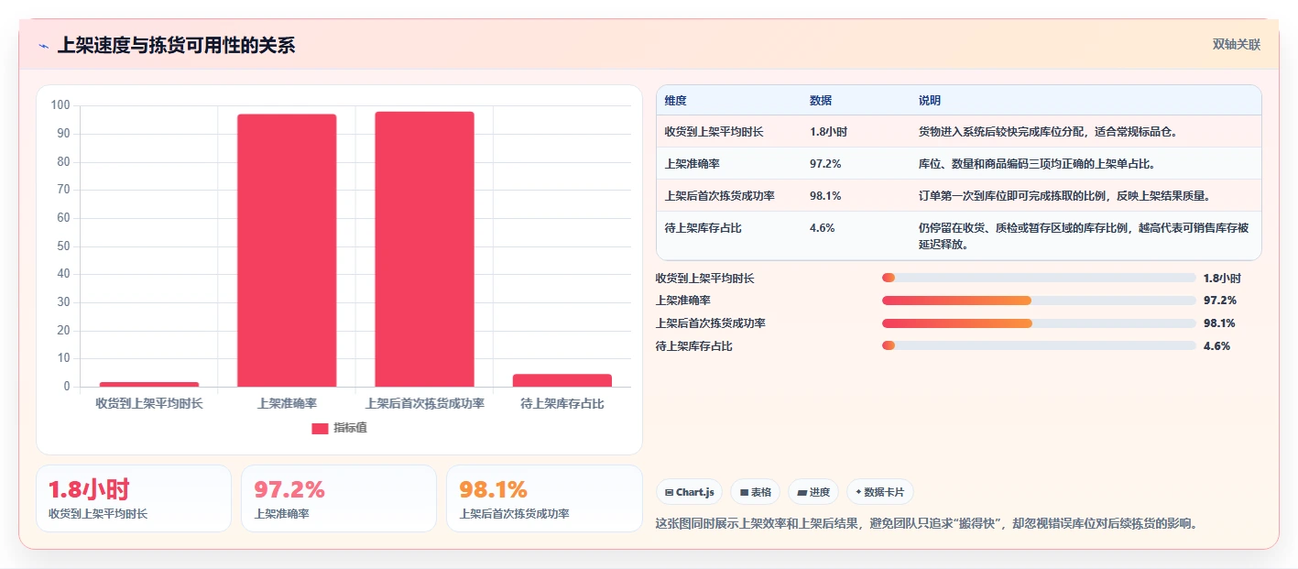1298x569 pixels.
Task: Click the 97.2% value beside progress bar
Action: click(1220, 301)
